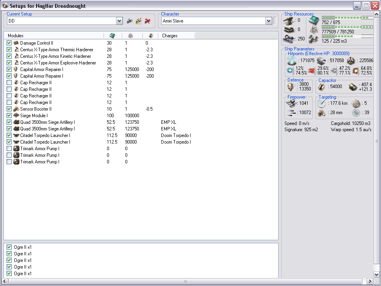Click the Signature: 925 m2 text
Screen dimensions: 381x286
pyautogui.click(x=301, y=130)
